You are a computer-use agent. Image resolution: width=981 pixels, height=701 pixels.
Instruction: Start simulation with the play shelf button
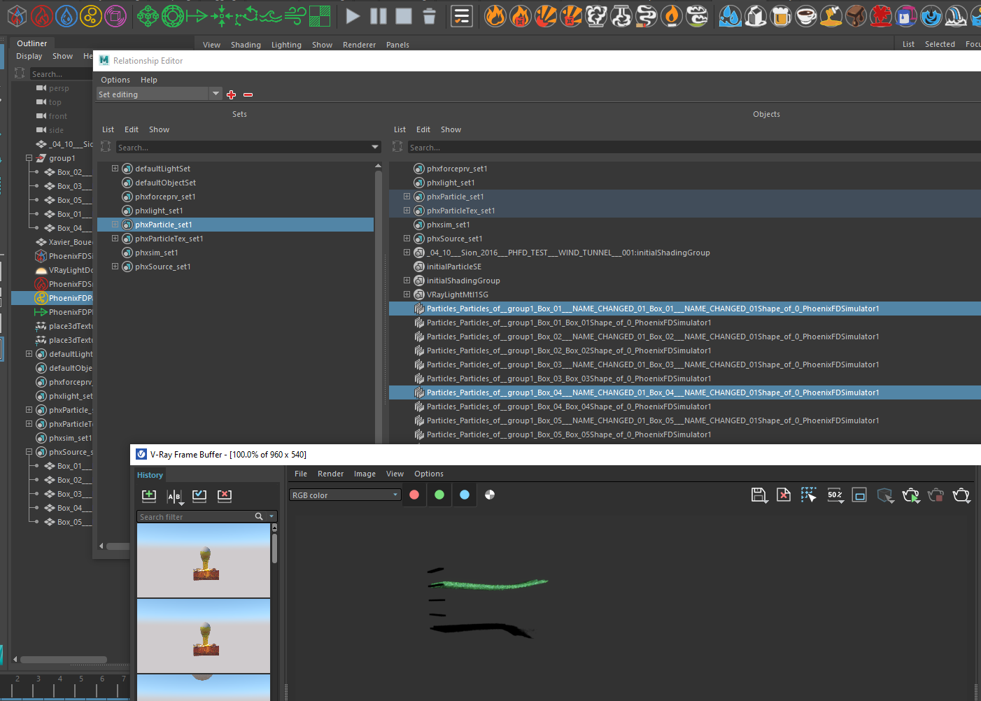pos(353,15)
